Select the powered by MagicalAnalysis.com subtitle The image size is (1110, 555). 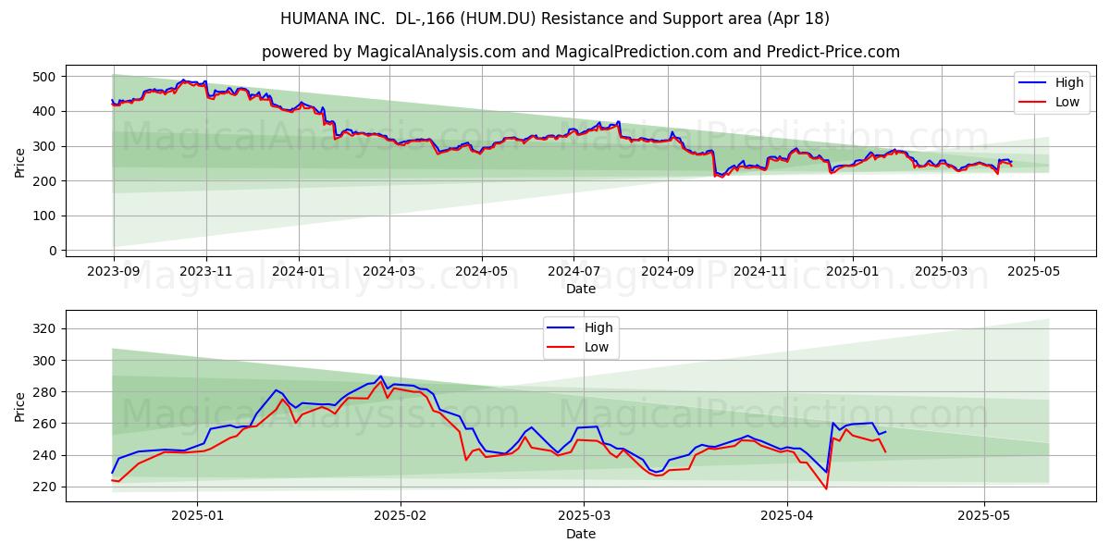(x=581, y=52)
